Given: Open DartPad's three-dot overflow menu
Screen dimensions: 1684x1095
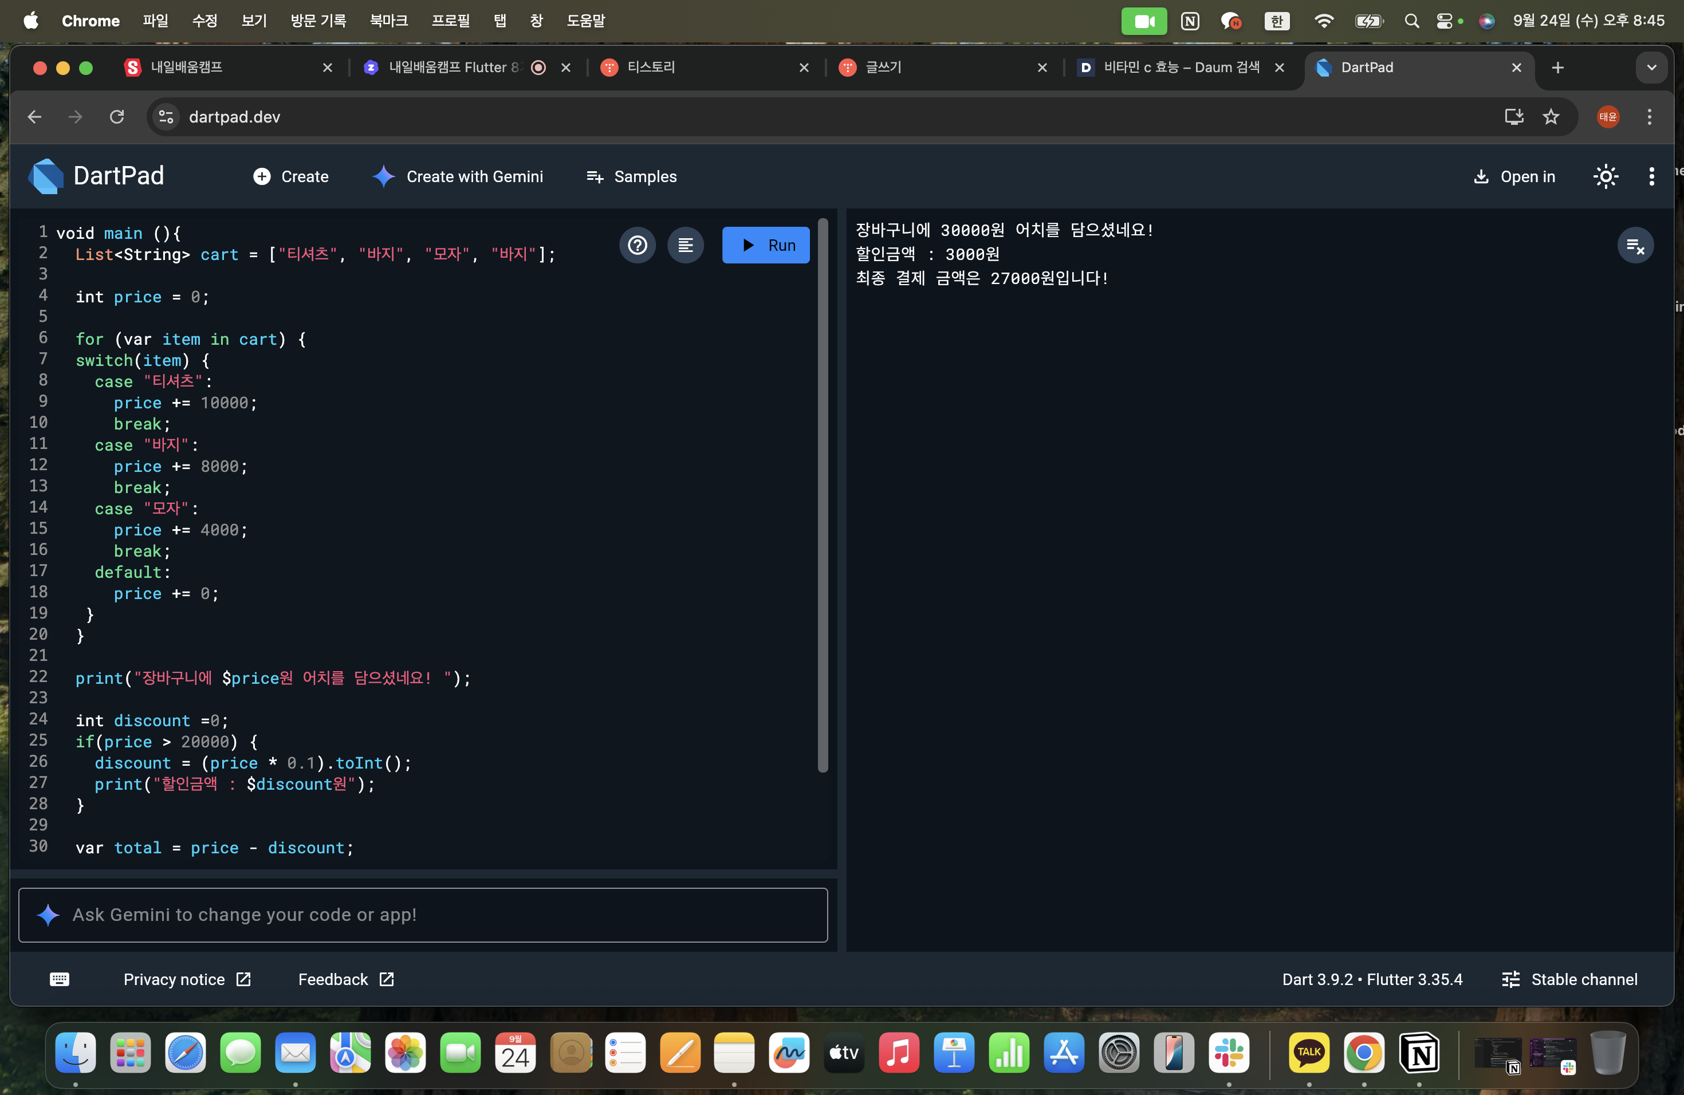Looking at the screenshot, I should tap(1651, 176).
